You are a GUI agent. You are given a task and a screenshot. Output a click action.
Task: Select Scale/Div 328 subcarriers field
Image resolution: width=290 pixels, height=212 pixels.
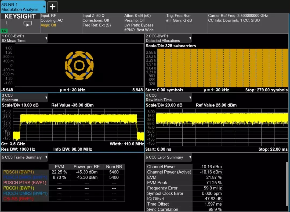(171, 46)
